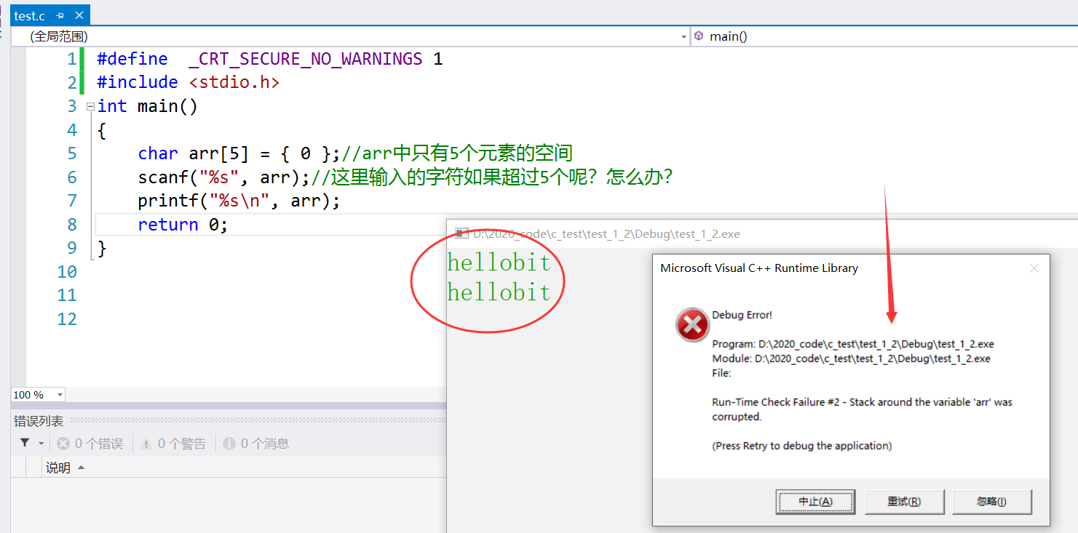Toggle the 0 个消息 messages filter
The image size is (1078, 533).
256,444
